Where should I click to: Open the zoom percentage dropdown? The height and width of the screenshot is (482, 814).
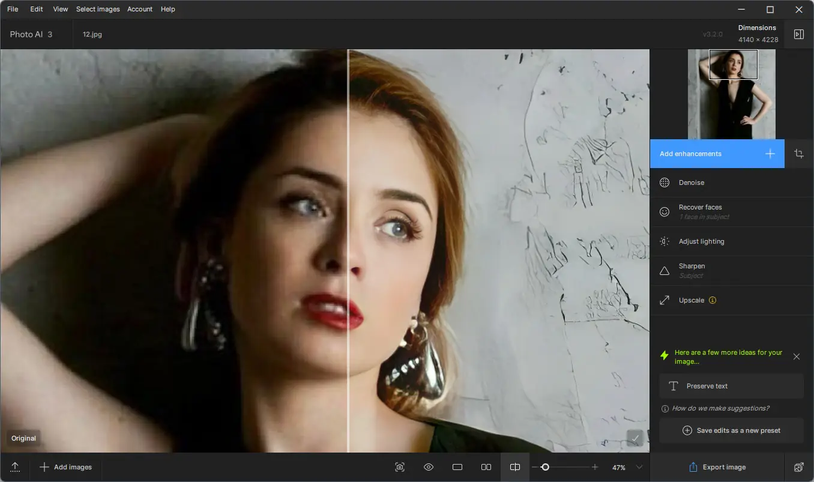pos(639,467)
